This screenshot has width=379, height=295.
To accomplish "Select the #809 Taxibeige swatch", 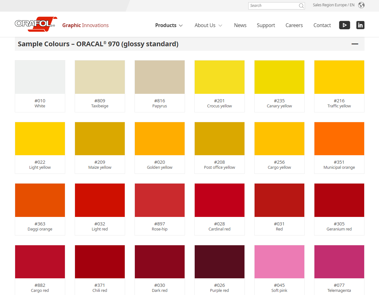I will pos(100,86).
